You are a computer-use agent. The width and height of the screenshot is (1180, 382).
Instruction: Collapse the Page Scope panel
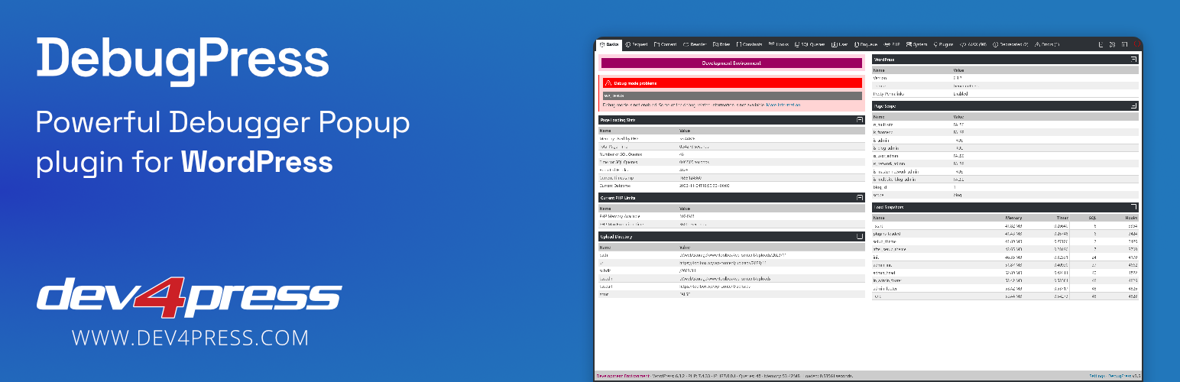tap(1134, 105)
